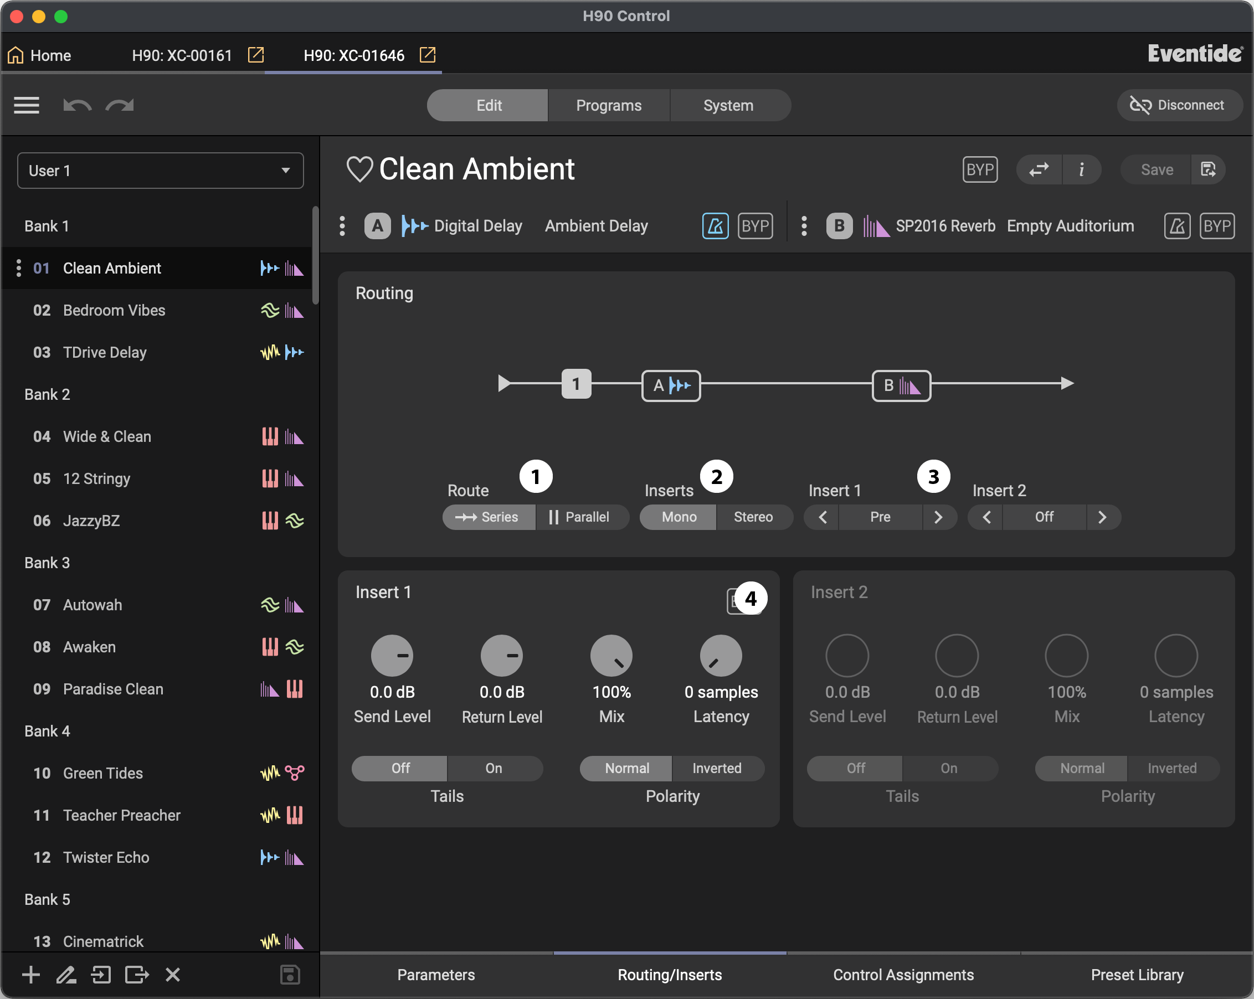Favorite Clean Ambient with heart icon
Screen dimensions: 1254x999
click(359, 169)
